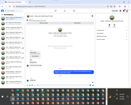Launch Microsoft Edge from the taskbar
The width and height of the screenshot is (131, 105).
[x=18, y=90]
